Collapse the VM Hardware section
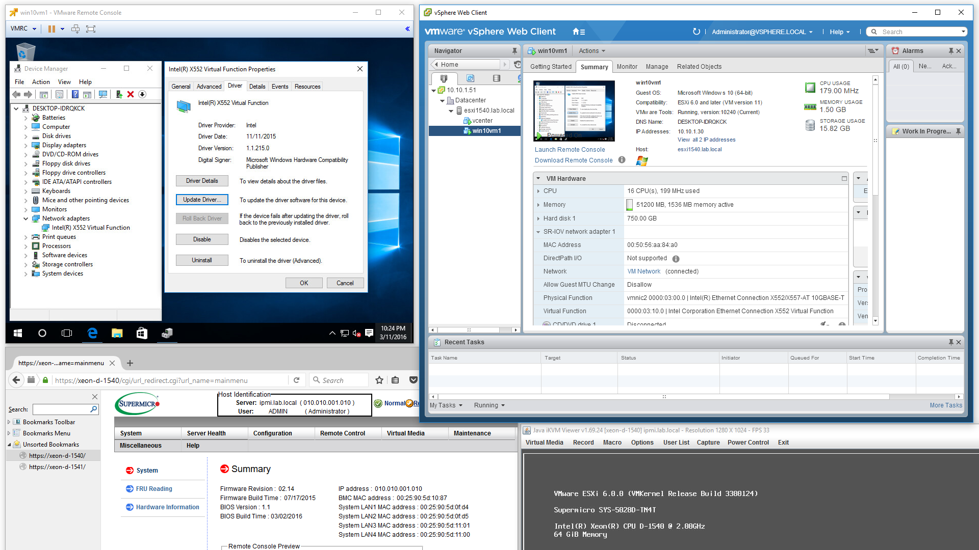Image resolution: width=979 pixels, height=550 pixels. click(538, 179)
